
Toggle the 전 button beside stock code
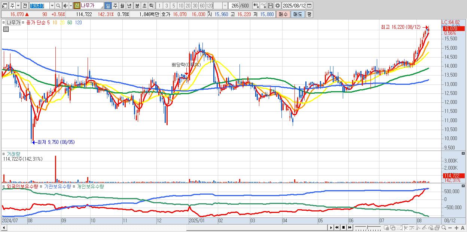pos(25,6)
